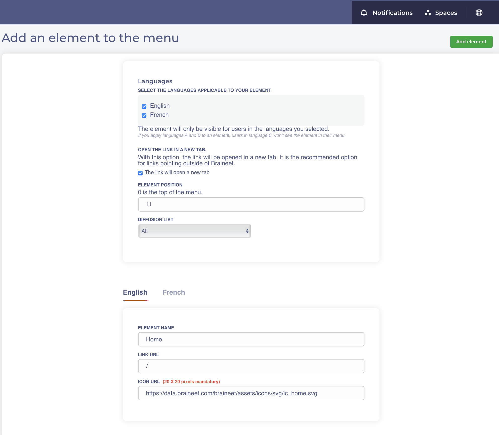Uncheck the English language checkbox
Image resolution: width=499 pixels, height=435 pixels.
coord(144,106)
